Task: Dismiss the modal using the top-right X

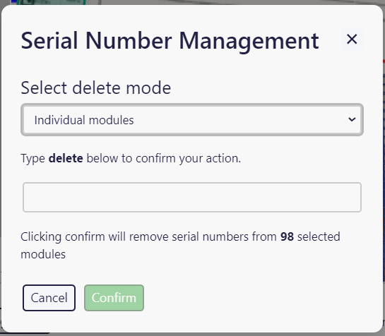Action: tap(352, 40)
